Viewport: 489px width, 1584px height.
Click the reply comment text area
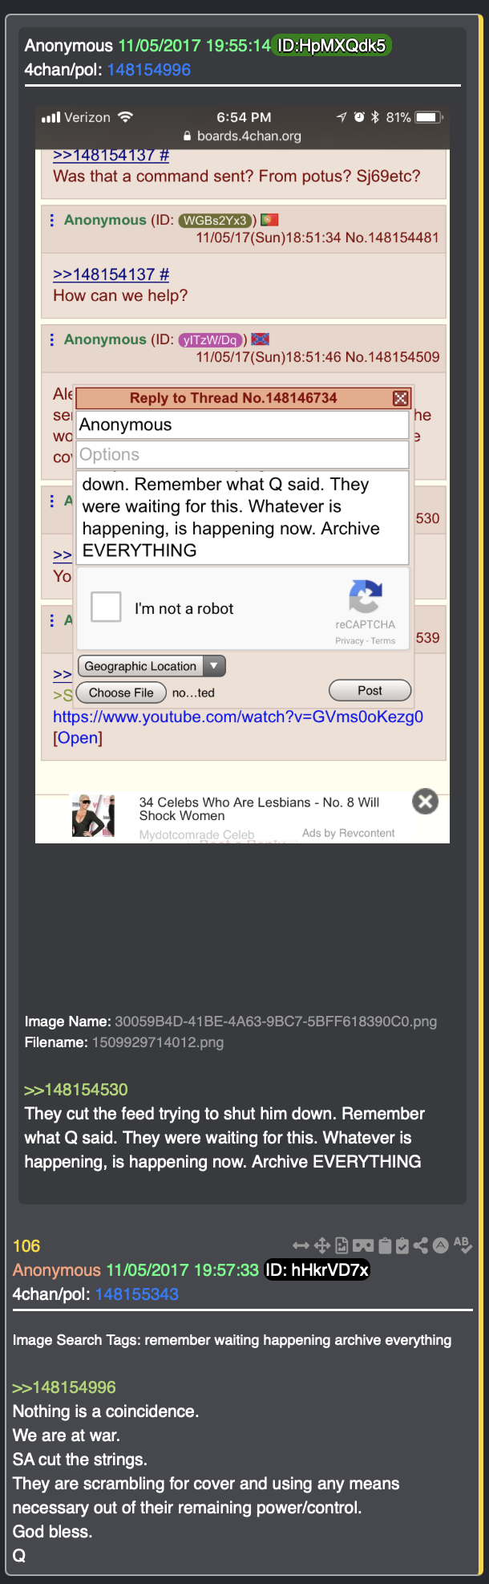point(241,518)
